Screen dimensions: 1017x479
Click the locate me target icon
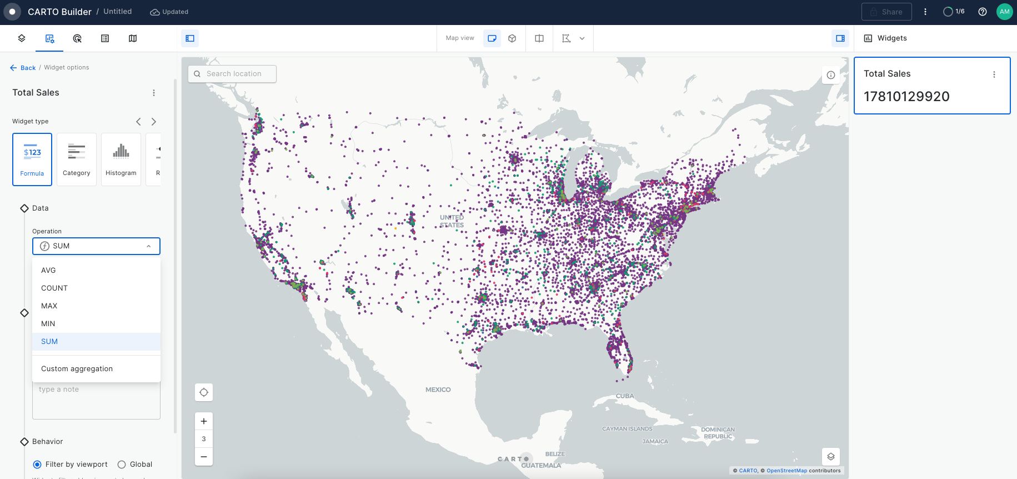coord(204,392)
